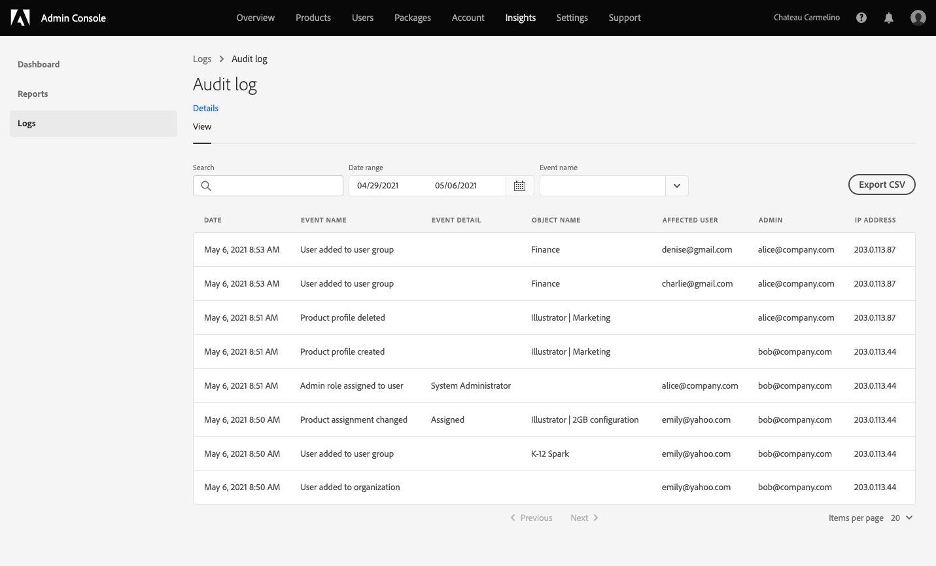The height and width of the screenshot is (566, 936).
Task: Click the Adobe logo in top bar
Action: pos(20,18)
